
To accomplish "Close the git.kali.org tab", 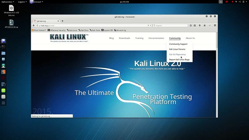I will (58, 21).
